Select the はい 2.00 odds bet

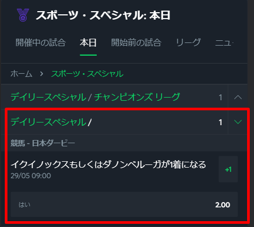(124, 204)
